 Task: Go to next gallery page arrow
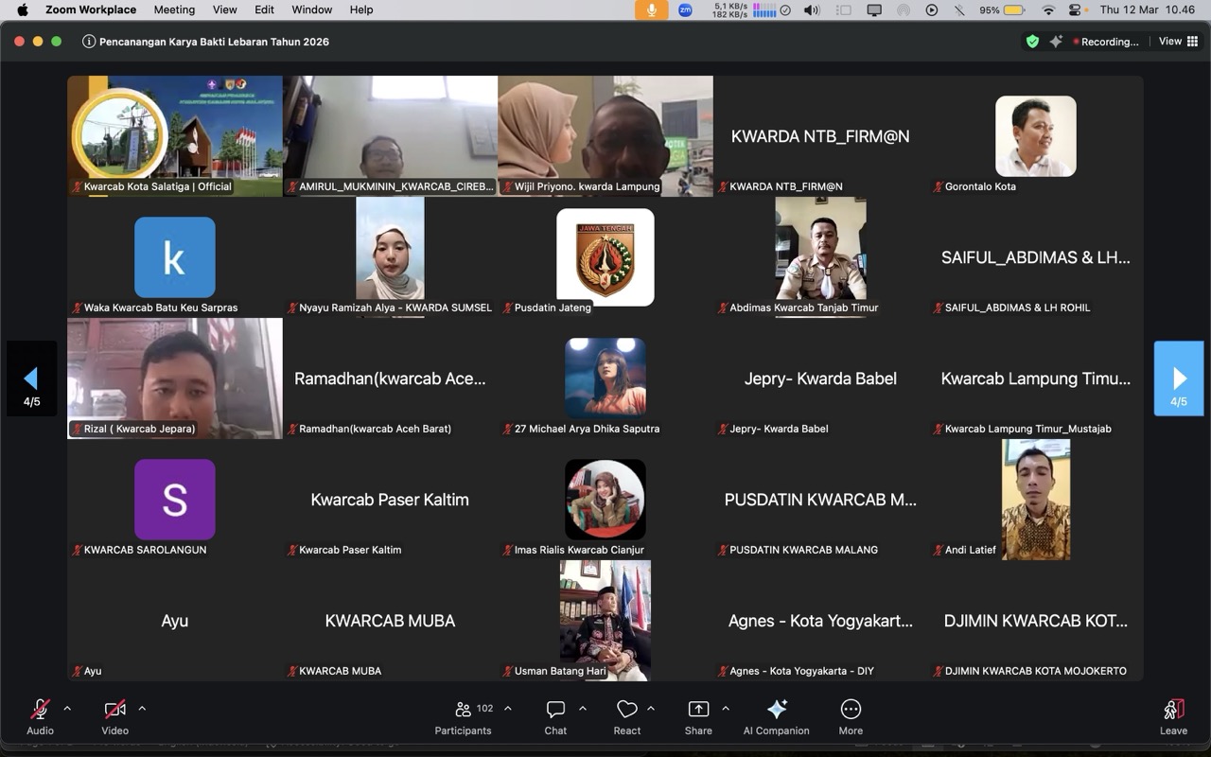tap(1179, 378)
